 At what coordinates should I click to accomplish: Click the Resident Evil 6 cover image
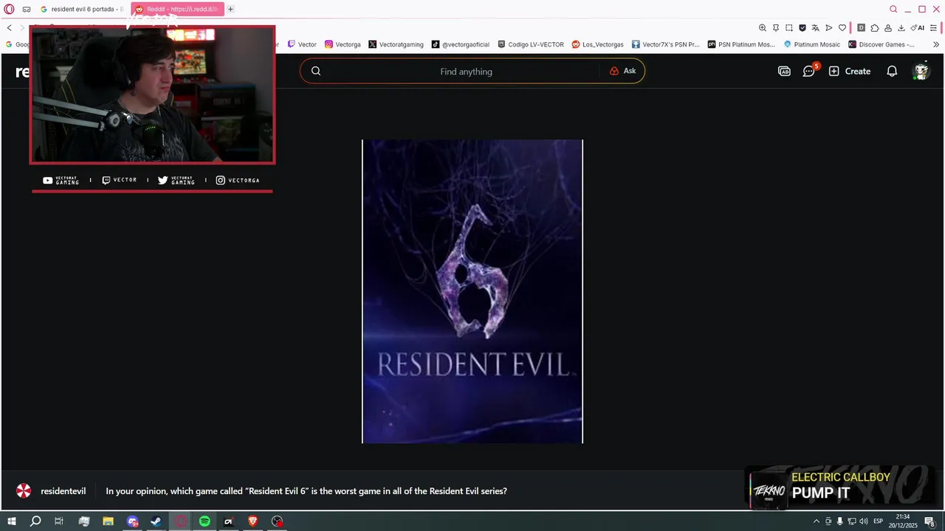[x=472, y=291]
